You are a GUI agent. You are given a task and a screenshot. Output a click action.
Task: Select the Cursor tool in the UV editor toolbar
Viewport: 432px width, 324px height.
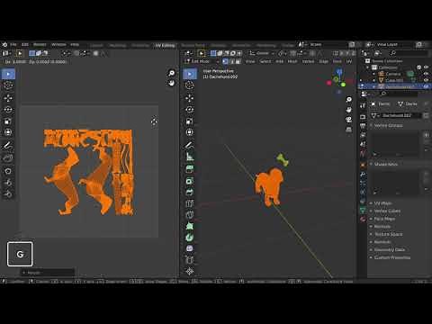(8, 85)
